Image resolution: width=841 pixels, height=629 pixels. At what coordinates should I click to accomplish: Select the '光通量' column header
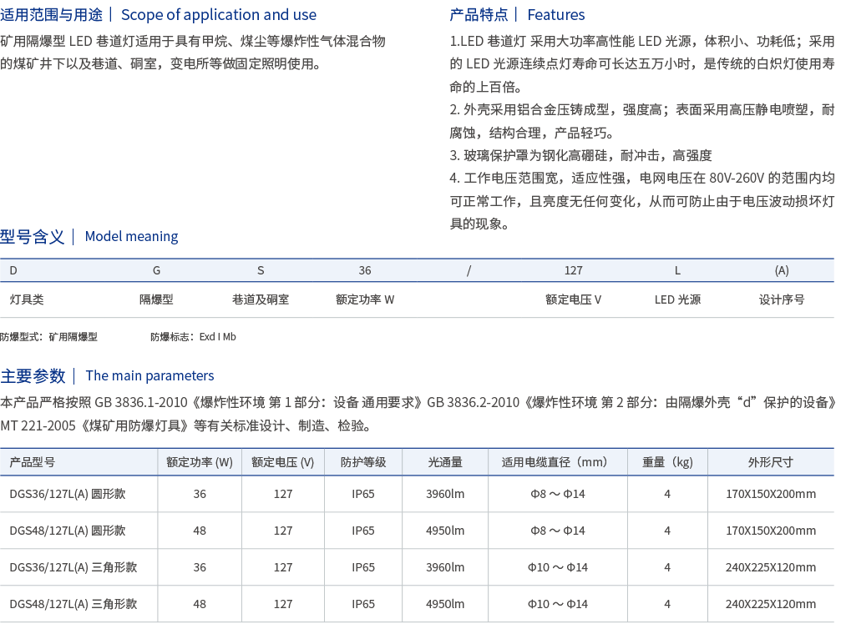click(445, 462)
